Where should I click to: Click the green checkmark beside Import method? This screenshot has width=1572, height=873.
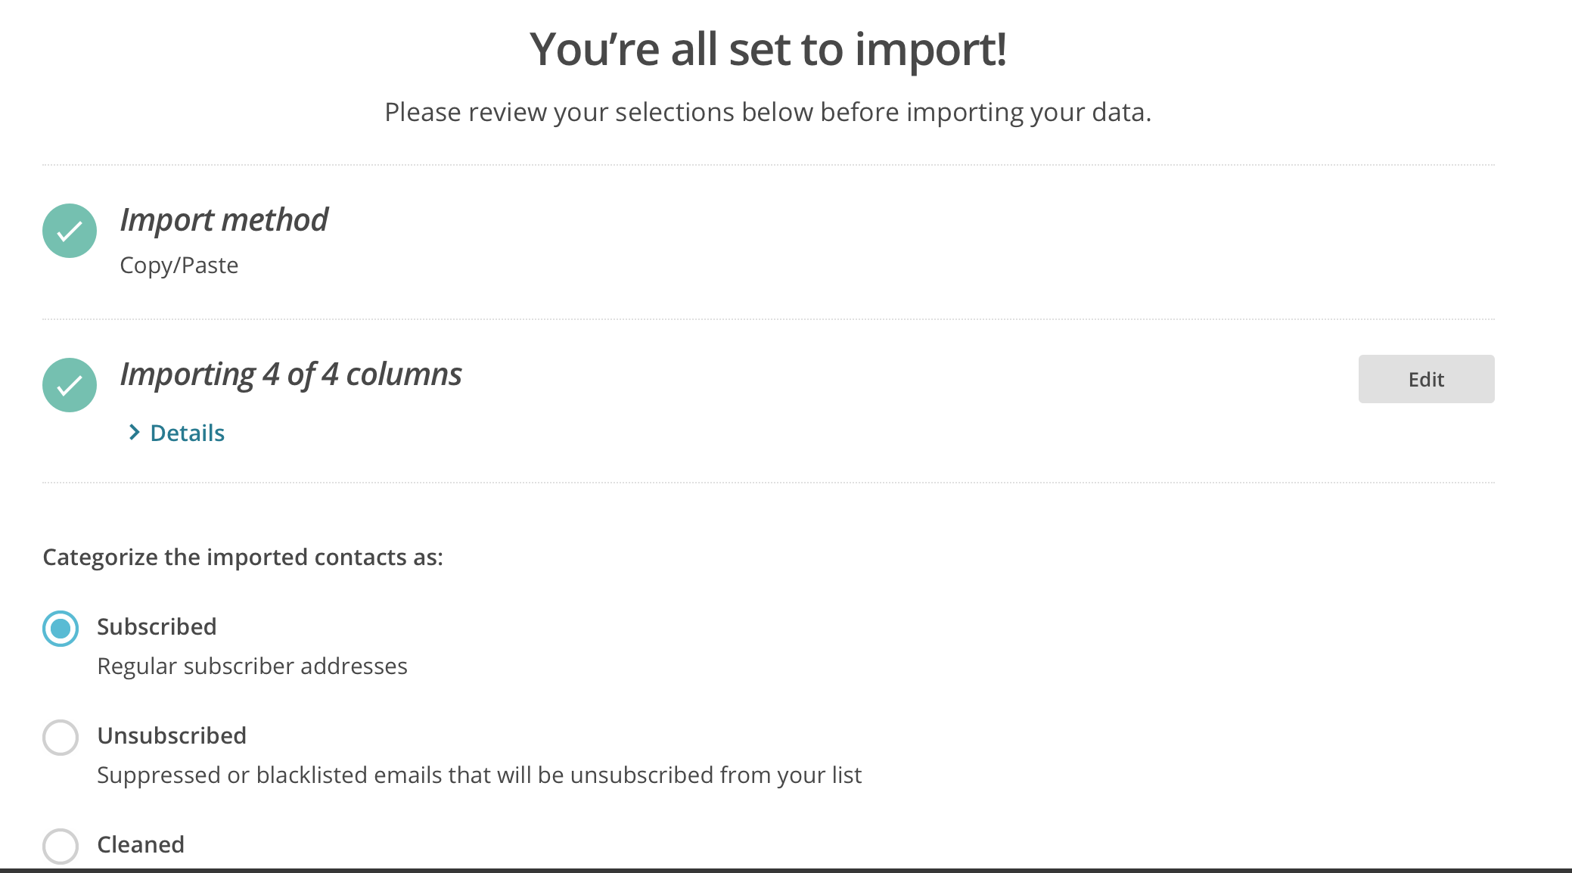70,231
